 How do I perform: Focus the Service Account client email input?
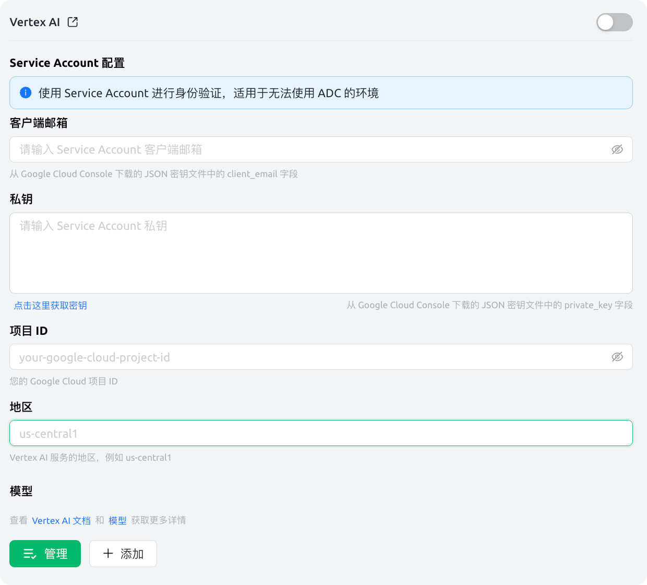coord(321,149)
